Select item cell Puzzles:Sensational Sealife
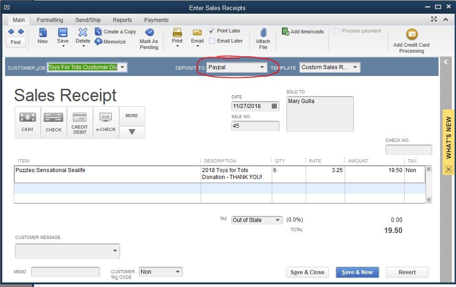The height and width of the screenshot is (287, 456). click(x=107, y=174)
